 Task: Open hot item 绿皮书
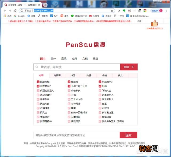coord(75,82)
